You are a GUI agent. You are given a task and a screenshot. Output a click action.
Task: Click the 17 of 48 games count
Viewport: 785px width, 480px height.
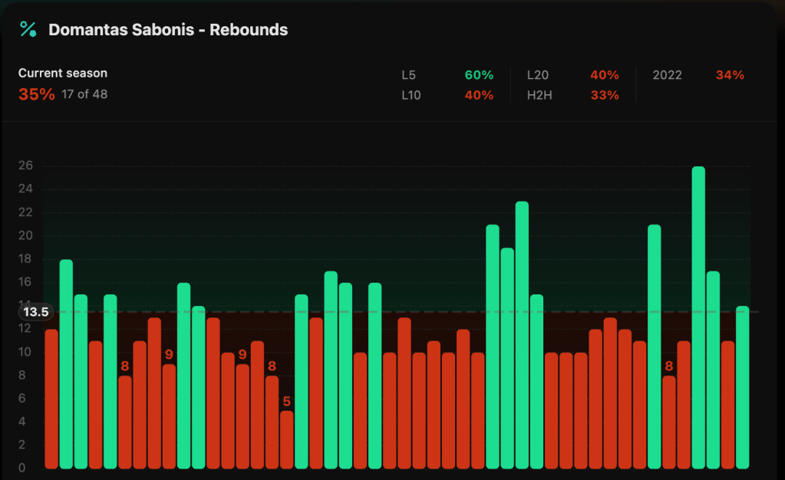[x=84, y=95]
